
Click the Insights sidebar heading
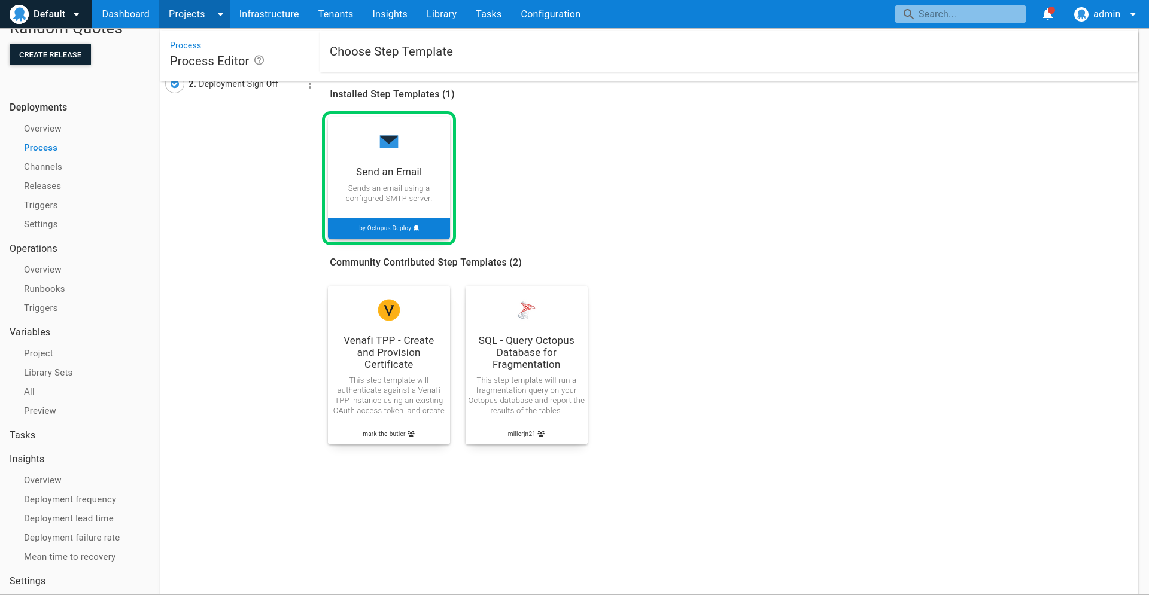[x=27, y=459]
